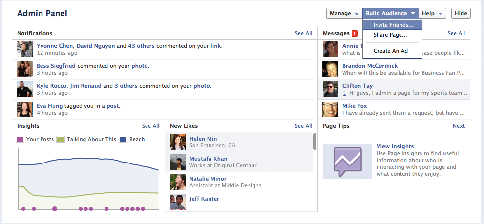Click Brandon McCormick's avatar in Messages
484x224 pixels.
pyautogui.click(x=331, y=69)
